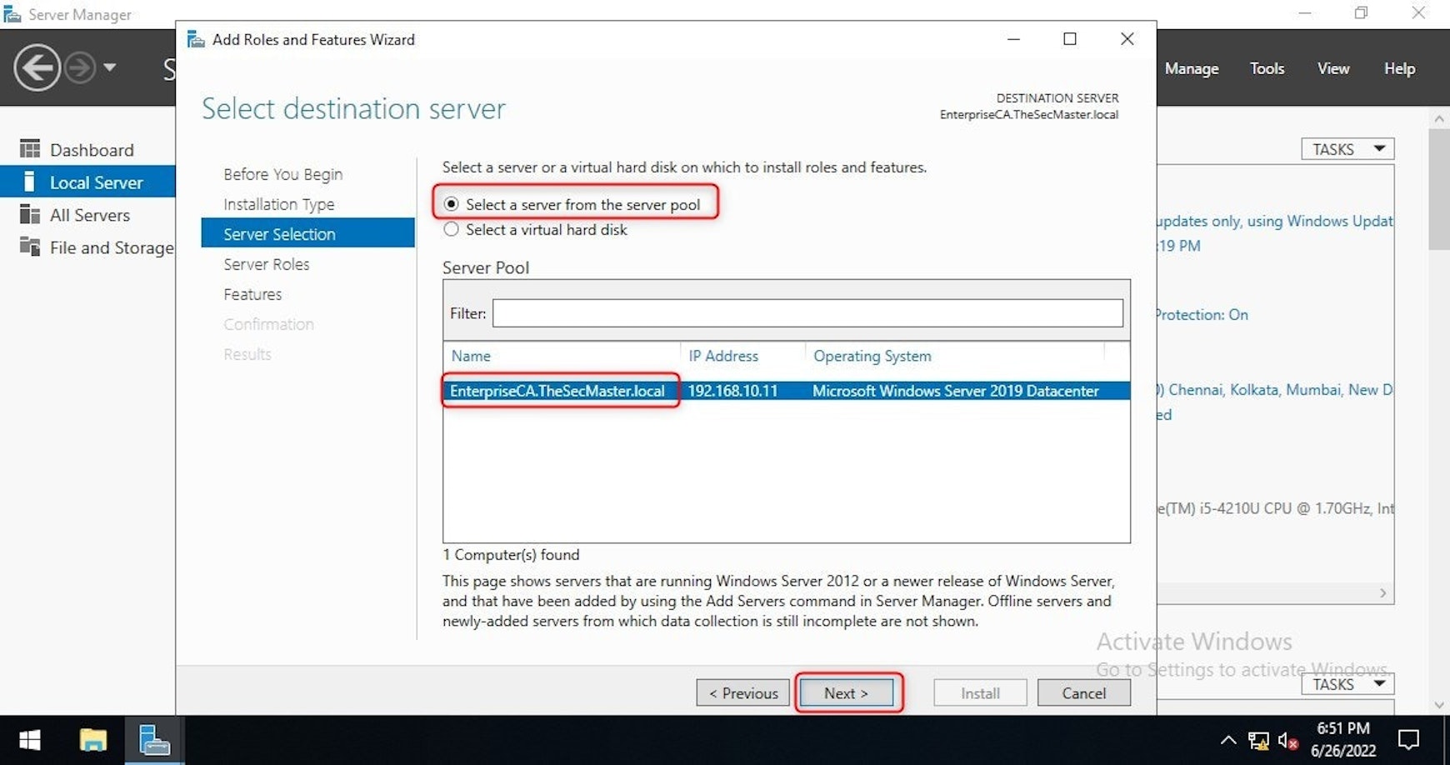The width and height of the screenshot is (1450, 765).
Task: Open the upper TASKS dropdown
Action: pyautogui.click(x=1347, y=149)
